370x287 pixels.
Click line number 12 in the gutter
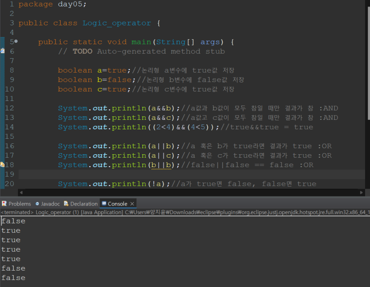[x=9, y=108]
